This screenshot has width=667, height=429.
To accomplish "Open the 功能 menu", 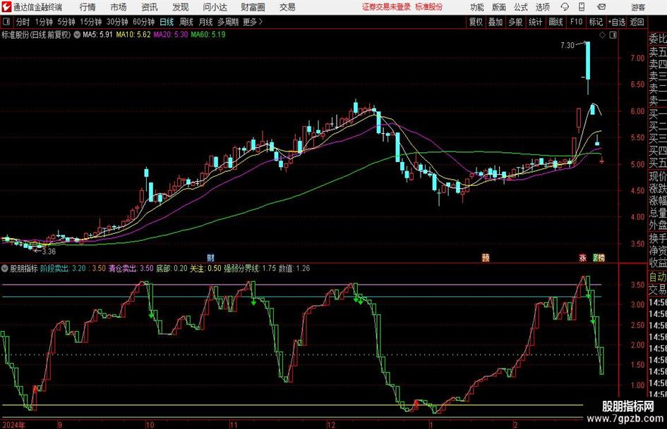I will pyautogui.click(x=477, y=7).
